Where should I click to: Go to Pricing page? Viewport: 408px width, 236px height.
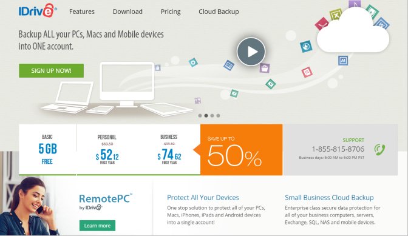[x=171, y=12]
